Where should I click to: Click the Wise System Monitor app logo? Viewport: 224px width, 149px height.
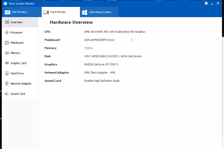point(5,4)
